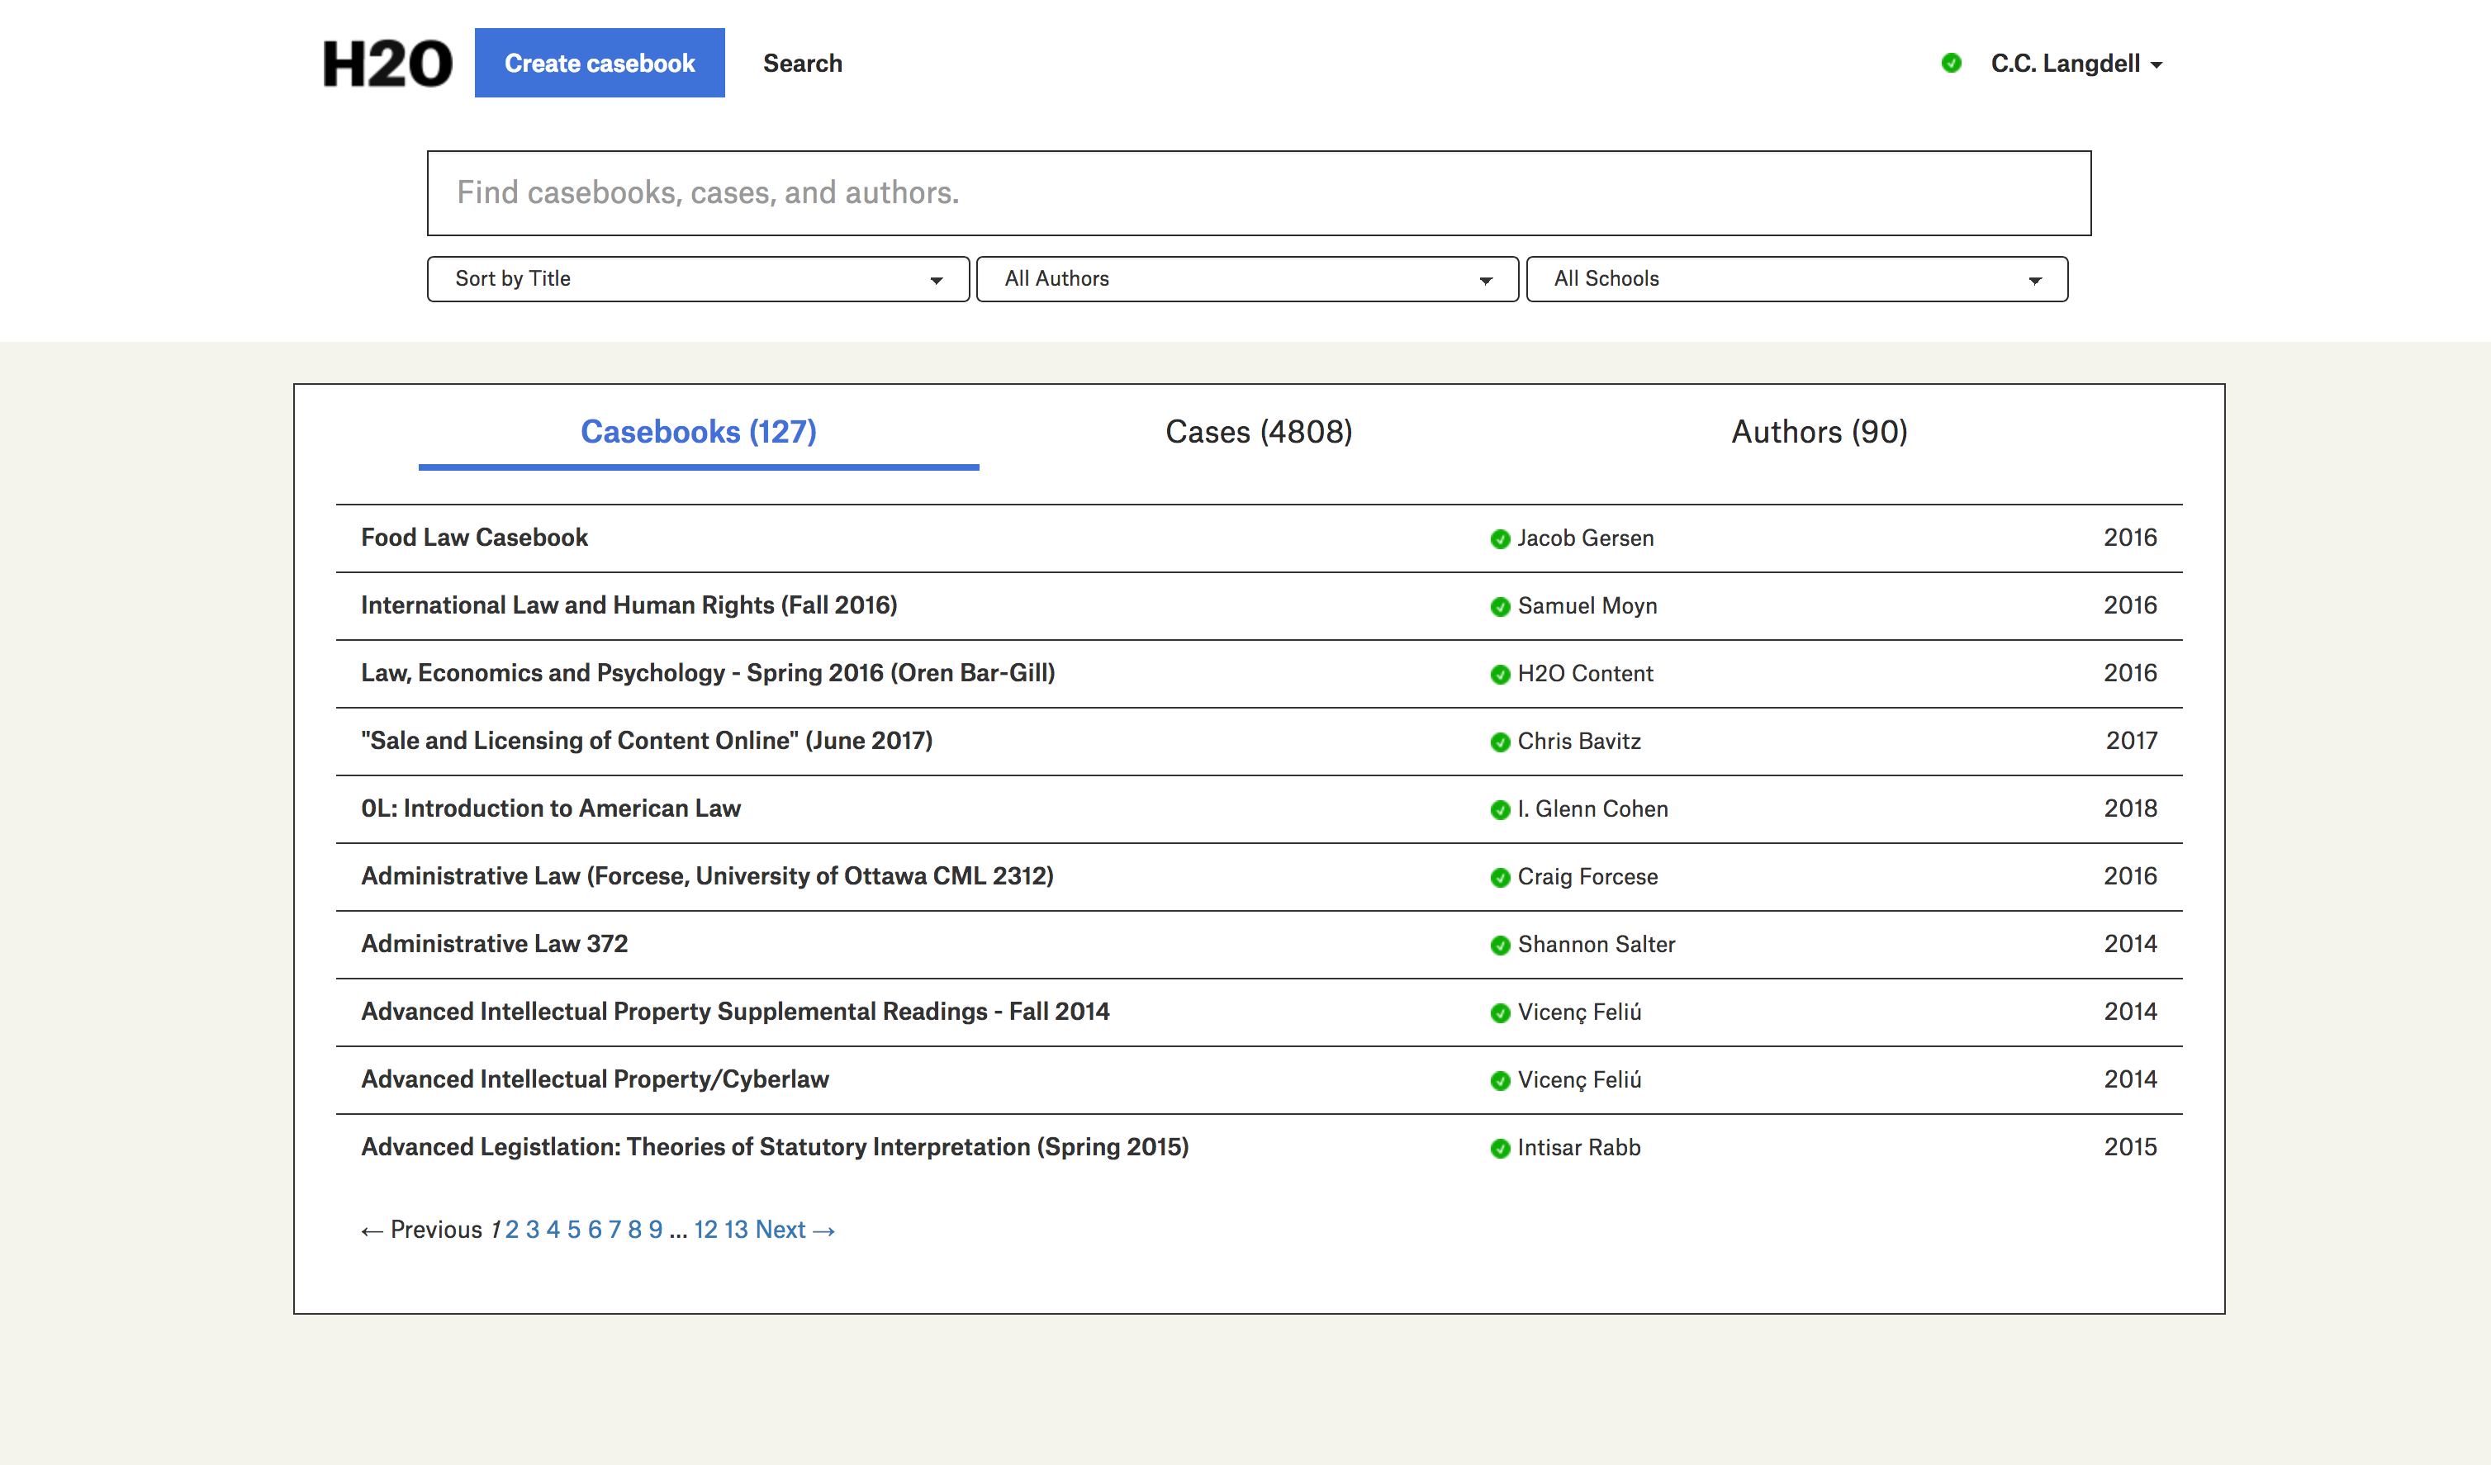This screenshot has height=1465, width=2491.
Task: Click verified badge next to H2O Content
Action: coord(1500,674)
